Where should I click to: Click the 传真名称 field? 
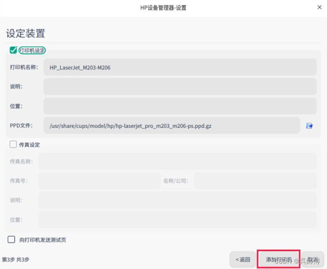pyautogui.click(x=178, y=161)
